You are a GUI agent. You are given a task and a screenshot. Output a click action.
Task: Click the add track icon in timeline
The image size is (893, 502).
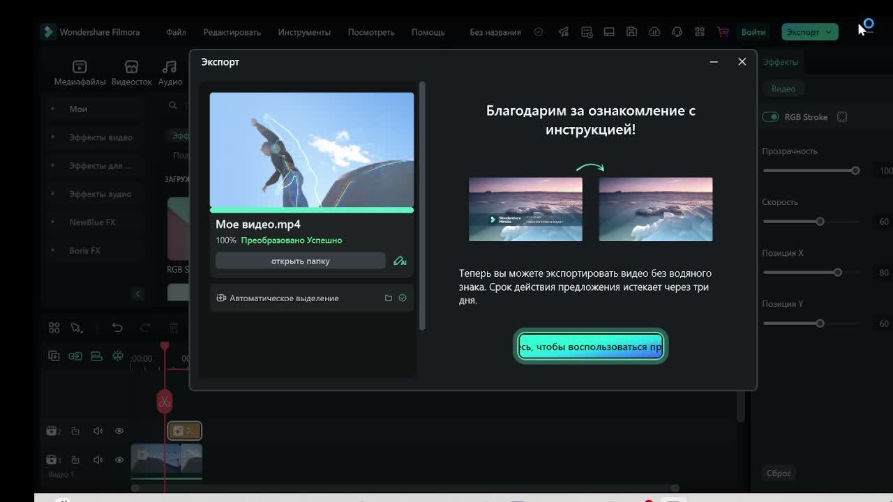pos(54,356)
